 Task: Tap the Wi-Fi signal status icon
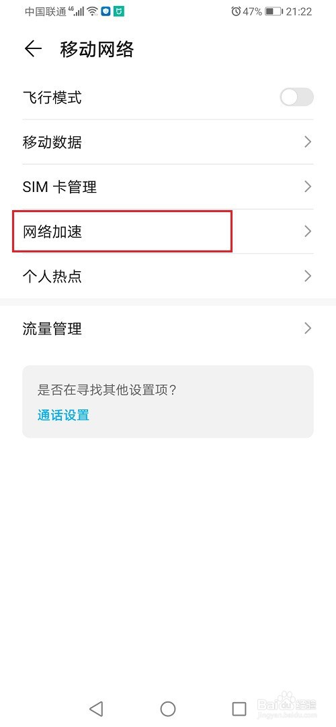[93, 11]
